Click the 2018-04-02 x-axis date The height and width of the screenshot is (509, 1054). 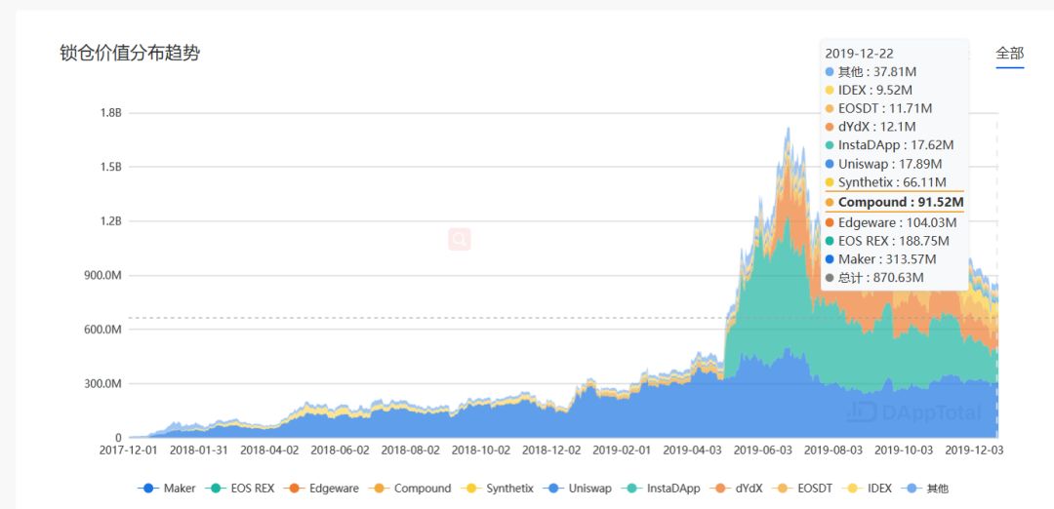click(x=269, y=450)
